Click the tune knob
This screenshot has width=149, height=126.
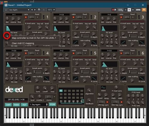click(38, 88)
